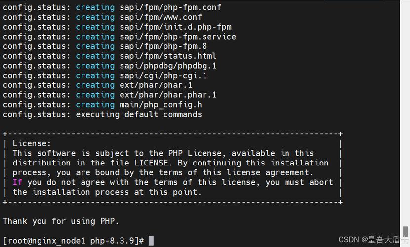This screenshot has height=247, width=410.
Task: Click the root@nginx_node1 shell prompt
Action: [x=74, y=241]
